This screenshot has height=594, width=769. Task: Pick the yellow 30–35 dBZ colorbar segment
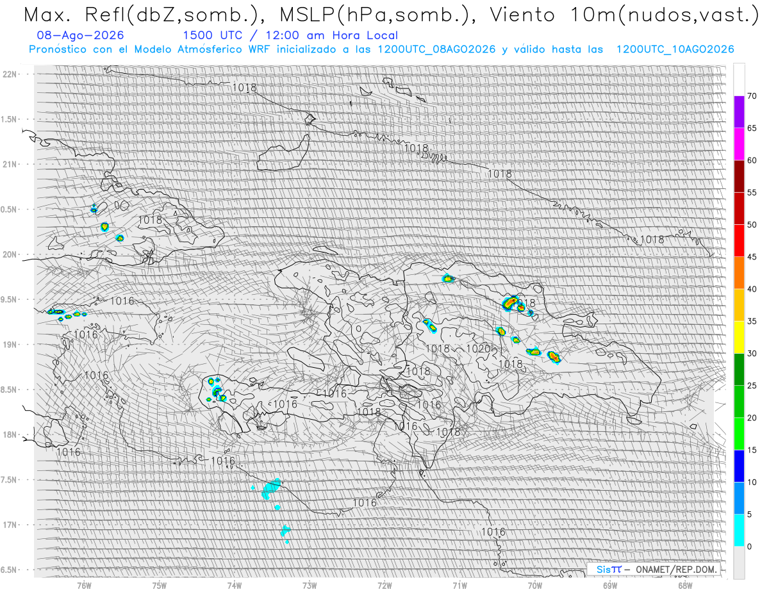coord(739,337)
